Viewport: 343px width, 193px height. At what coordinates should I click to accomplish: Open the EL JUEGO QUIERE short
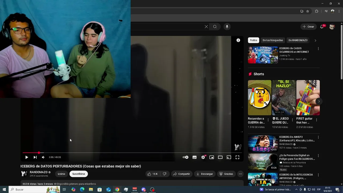coord(284,98)
